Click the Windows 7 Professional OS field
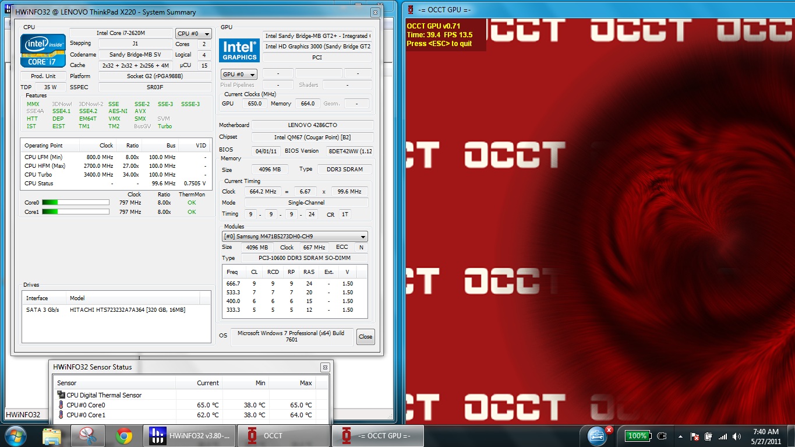The width and height of the screenshot is (795, 447). click(x=291, y=336)
